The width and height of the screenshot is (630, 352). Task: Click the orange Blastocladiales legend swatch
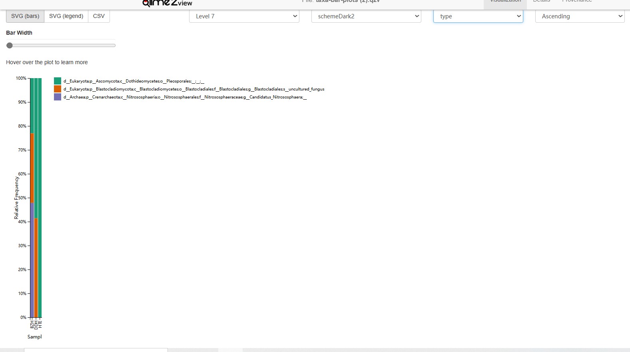pos(58,89)
